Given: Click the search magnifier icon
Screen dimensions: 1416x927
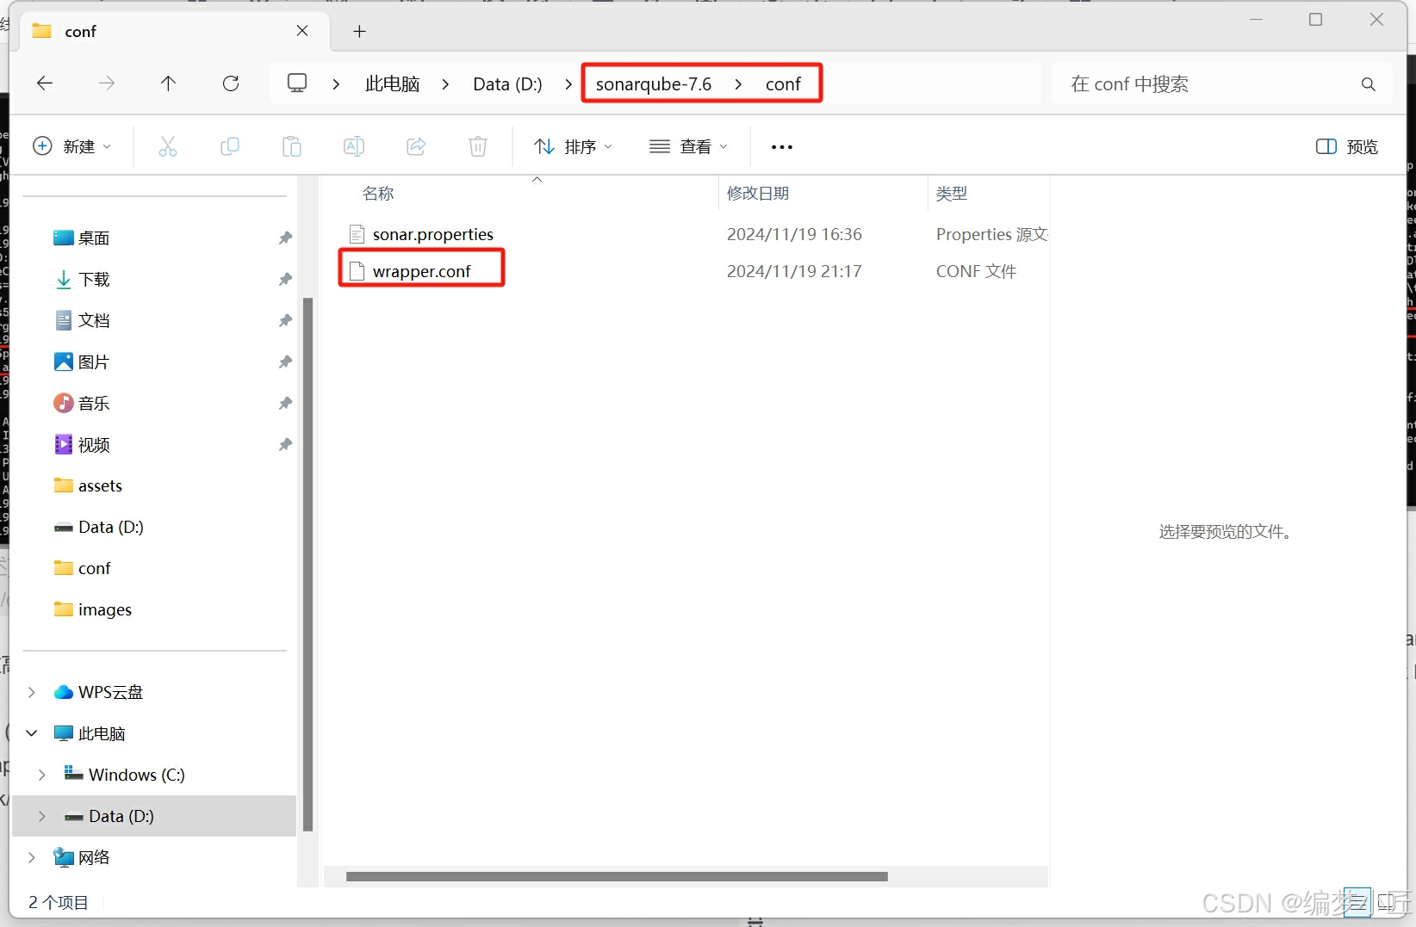Looking at the screenshot, I should coord(1369,84).
